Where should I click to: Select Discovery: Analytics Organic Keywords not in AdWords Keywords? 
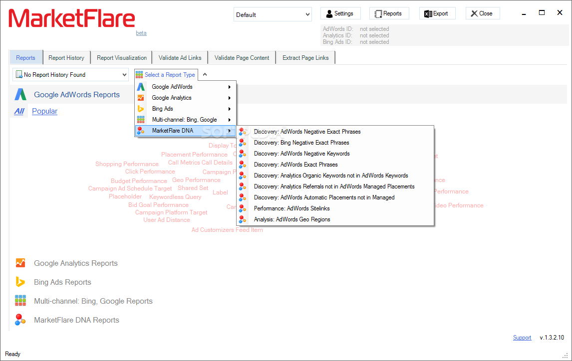coord(335,176)
